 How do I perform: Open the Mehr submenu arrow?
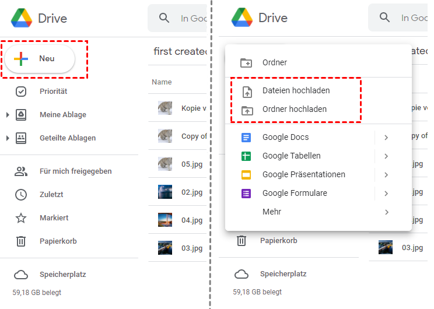click(386, 212)
